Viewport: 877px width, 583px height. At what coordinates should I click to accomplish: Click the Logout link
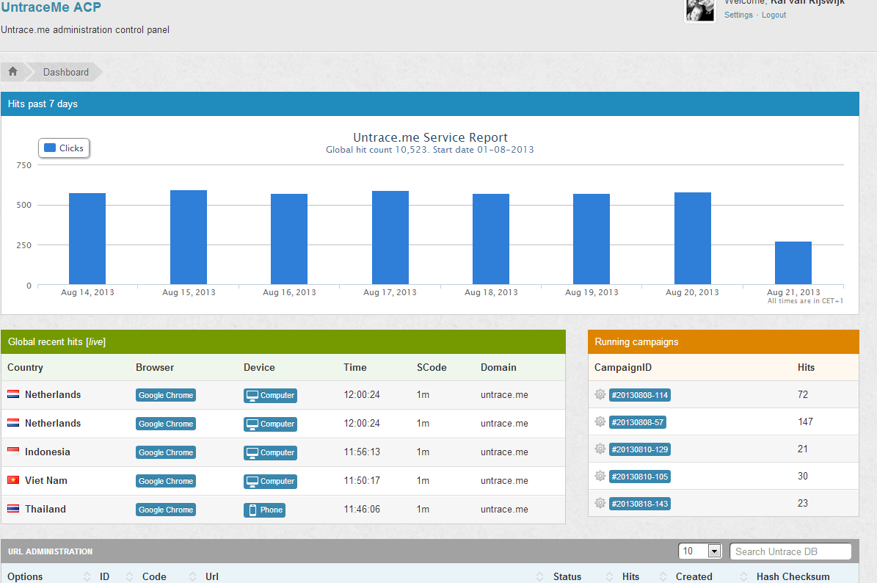[x=774, y=15]
